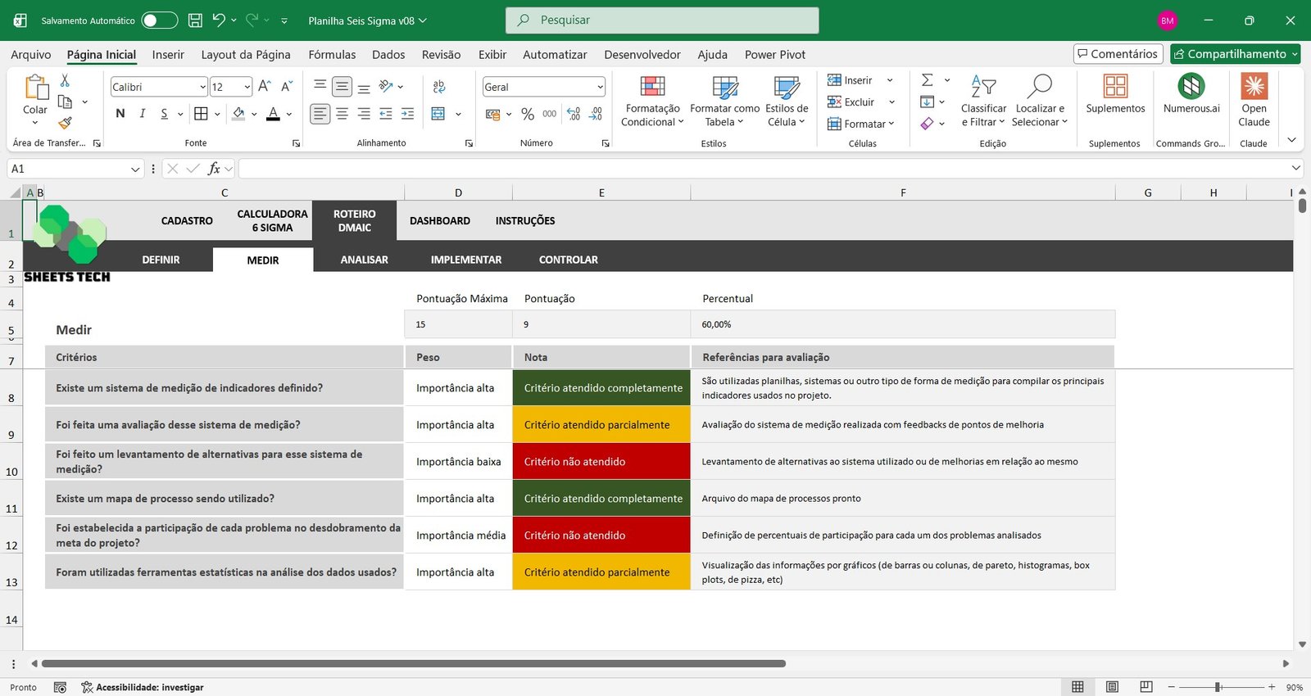Click the Cut scissors icon
1311x696 pixels.
65,80
